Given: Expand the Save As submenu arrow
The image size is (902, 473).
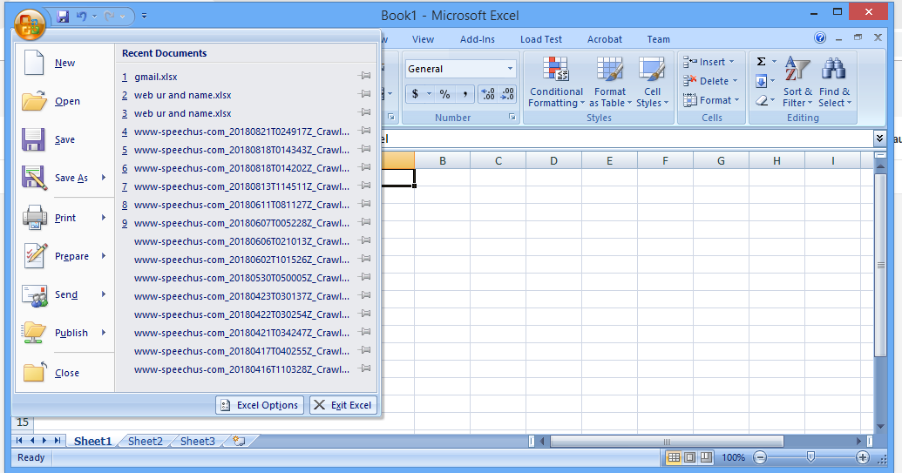Looking at the screenshot, I should point(104,178).
